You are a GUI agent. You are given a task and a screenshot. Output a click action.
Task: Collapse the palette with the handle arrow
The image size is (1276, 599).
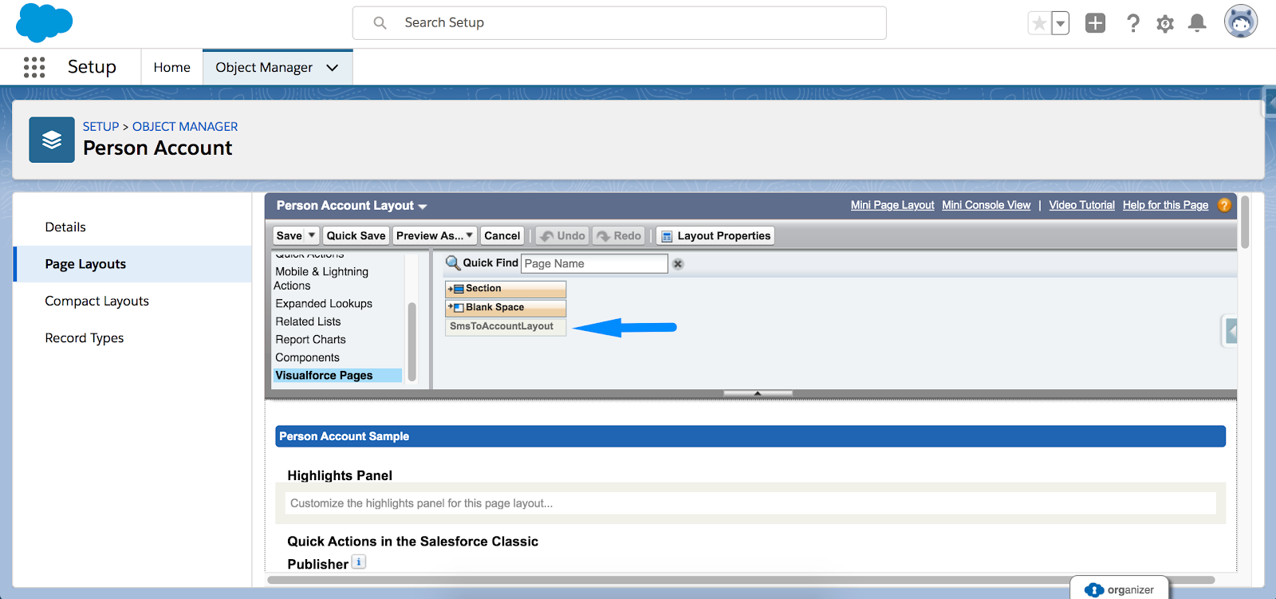[758, 393]
